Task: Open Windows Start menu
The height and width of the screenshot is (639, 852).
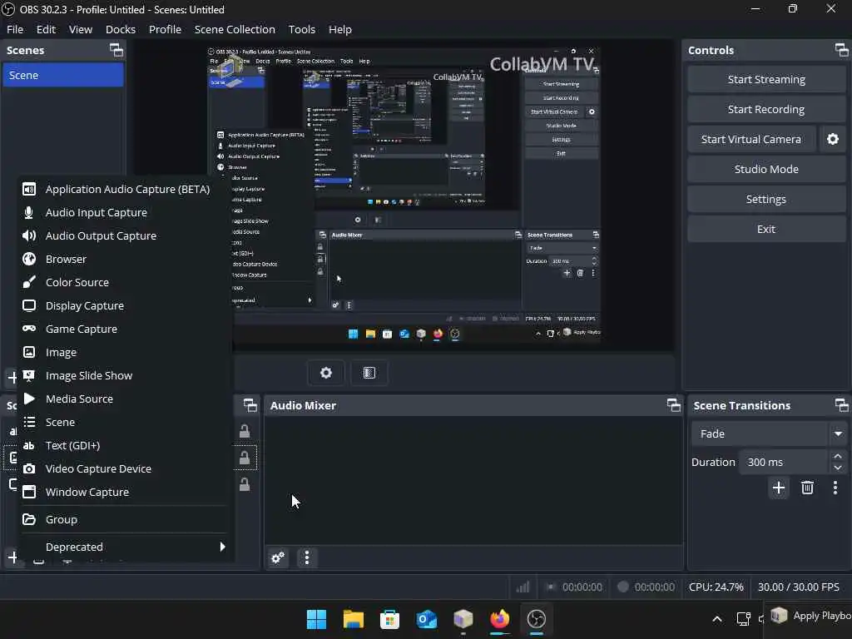Action: pos(316,619)
